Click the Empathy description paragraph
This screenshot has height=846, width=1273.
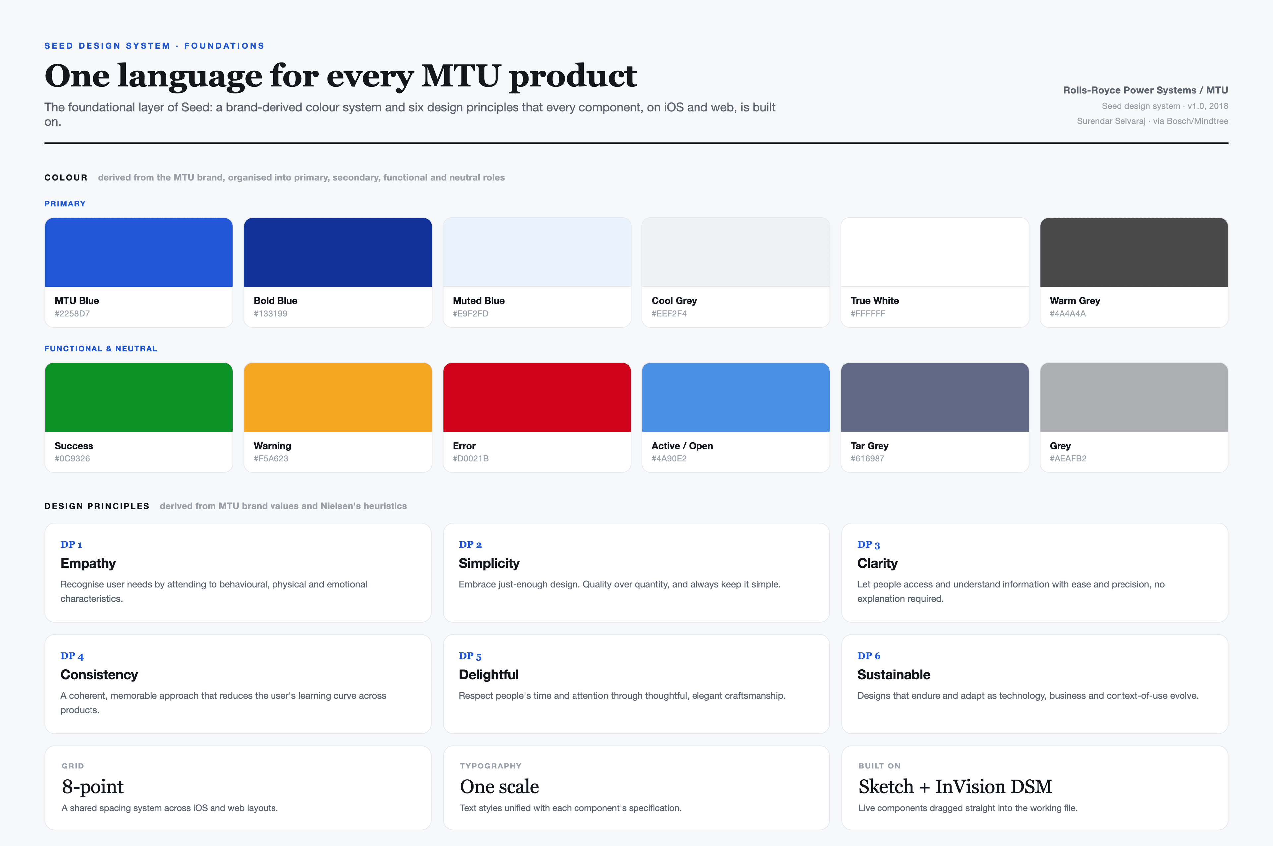click(x=214, y=591)
